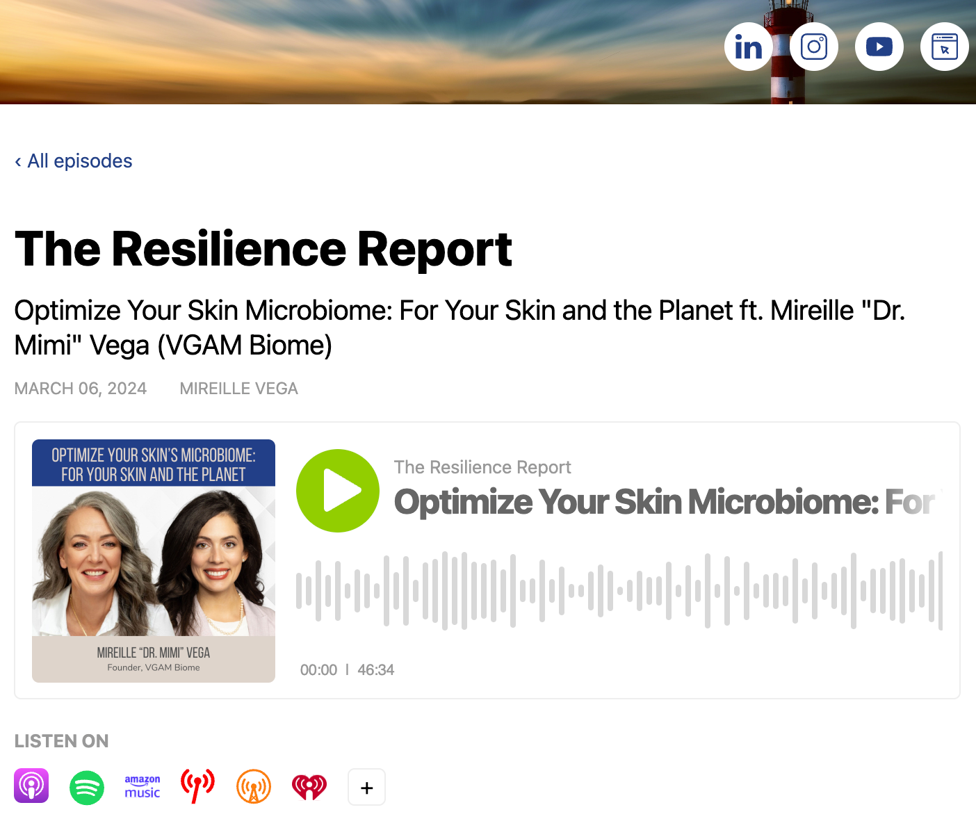Viewport: 976px width, 837px height.
Task: Go back to All episodes
Action: [x=74, y=161]
